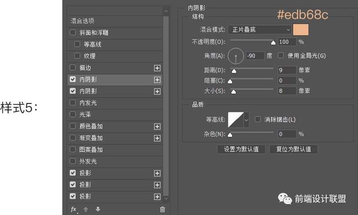The width and height of the screenshot is (358, 215).
Task: Enable the 颜色叠加 checkbox
Action: pos(73,126)
